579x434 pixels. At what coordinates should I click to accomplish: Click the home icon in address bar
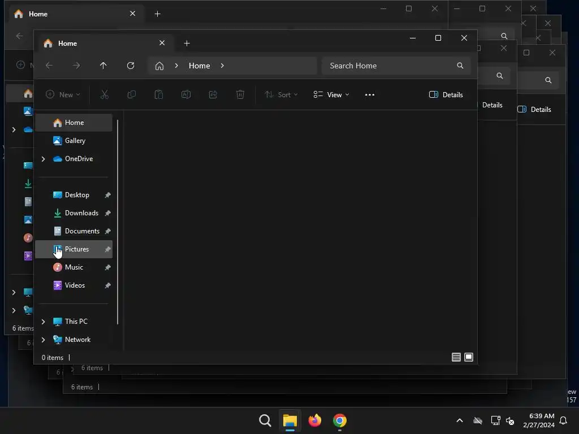[159, 66]
